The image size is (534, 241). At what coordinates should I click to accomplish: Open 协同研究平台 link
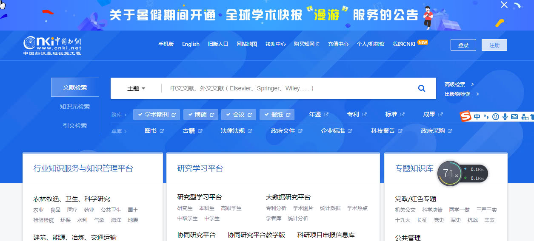[197, 235]
